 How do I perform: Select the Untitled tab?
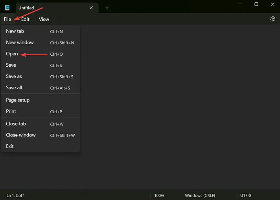57,8
